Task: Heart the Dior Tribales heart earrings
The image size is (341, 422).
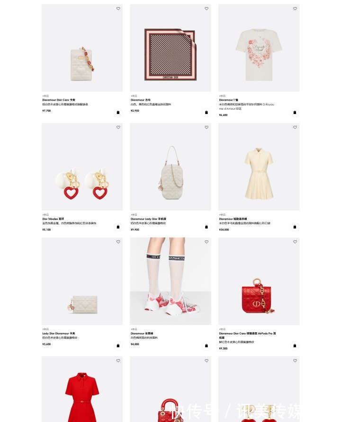Action: (x=118, y=127)
